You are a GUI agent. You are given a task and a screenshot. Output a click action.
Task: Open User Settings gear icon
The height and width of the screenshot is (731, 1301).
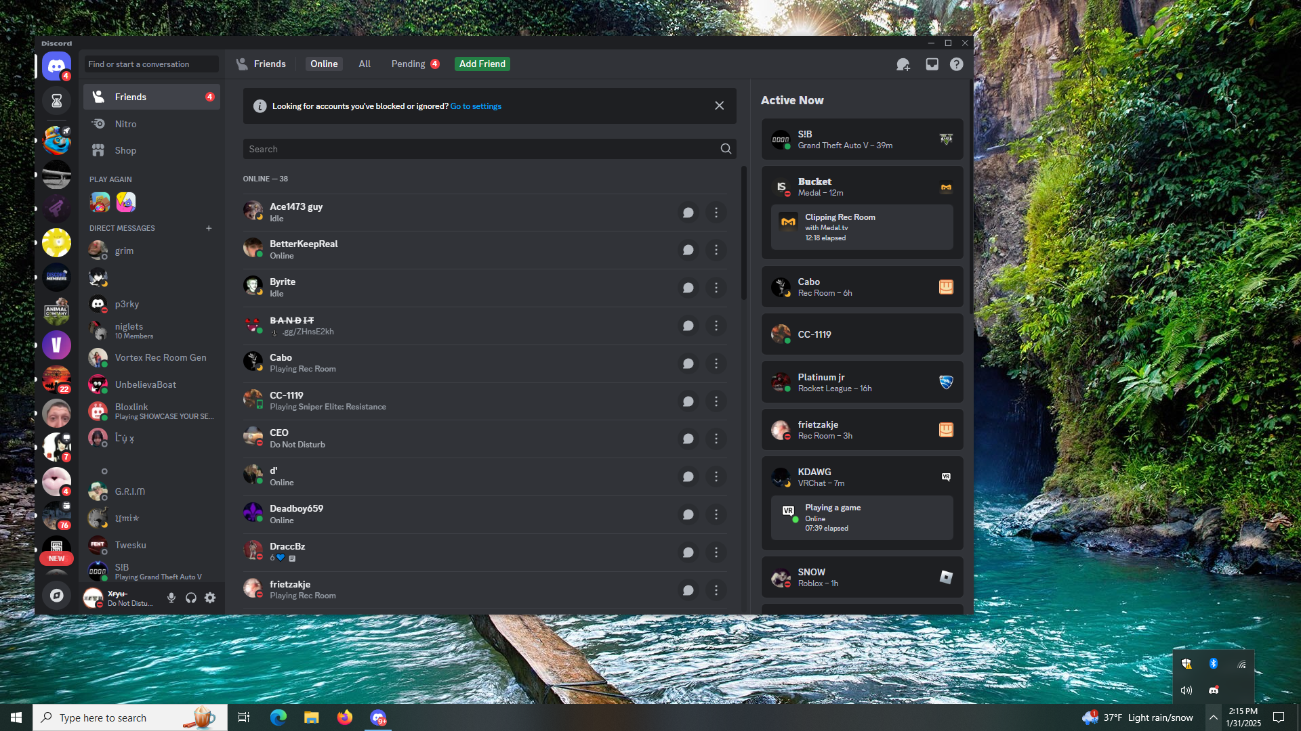point(210,598)
